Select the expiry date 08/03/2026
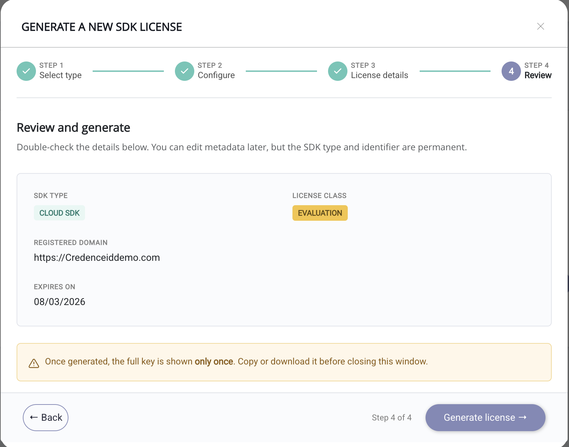Image resolution: width=569 pixels, height=447 pixels. pyautogui.click(x=59, y=302)
